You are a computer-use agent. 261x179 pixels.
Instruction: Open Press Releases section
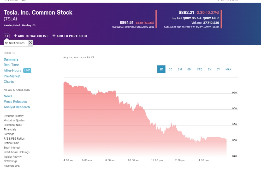[x=15, y=102]
